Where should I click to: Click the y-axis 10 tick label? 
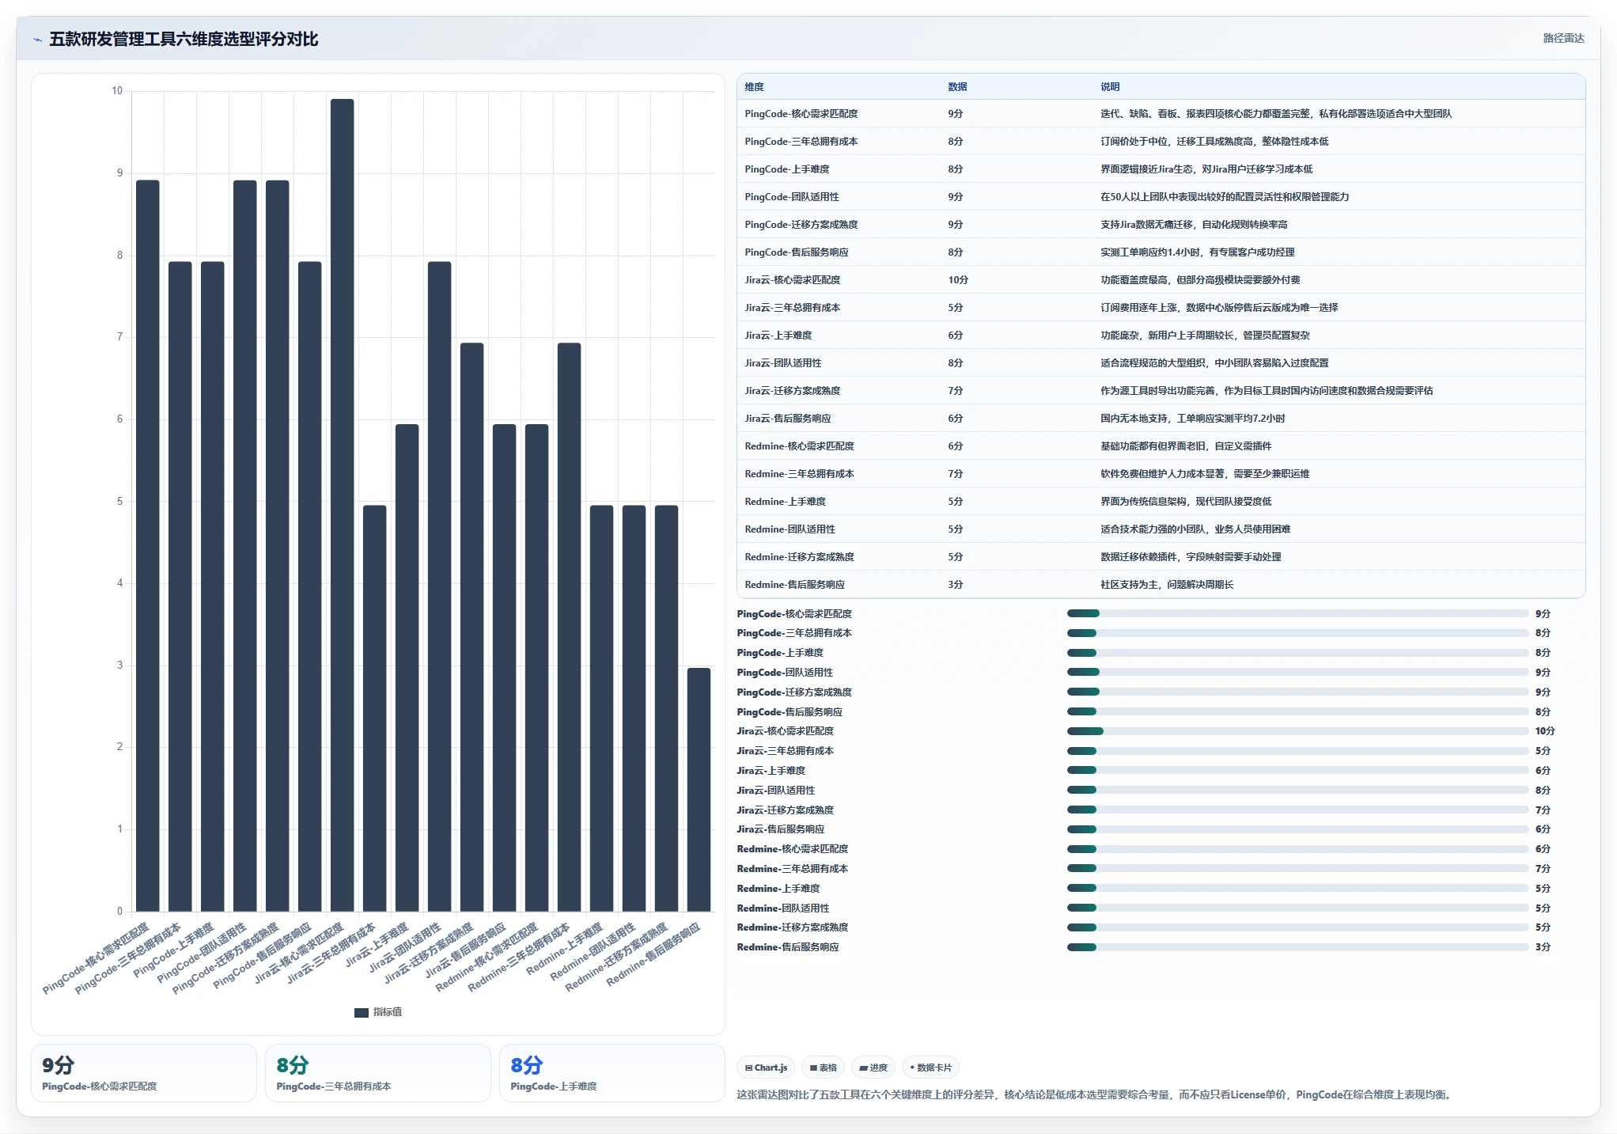117,91
